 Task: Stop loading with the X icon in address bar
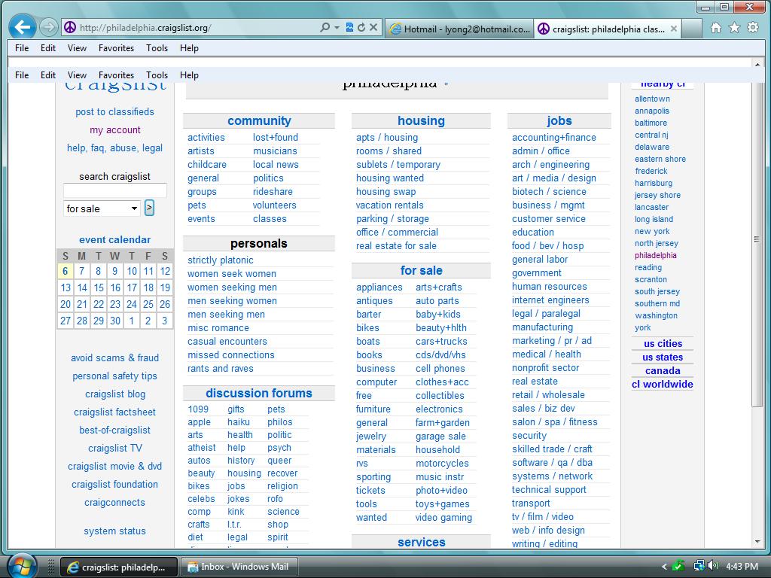[373, 28]
